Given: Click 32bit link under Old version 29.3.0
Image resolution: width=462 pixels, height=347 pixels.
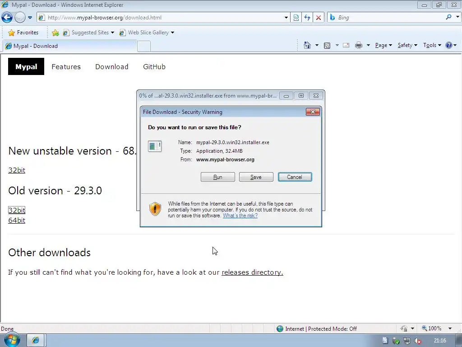Looking at the screenshot, I should [17, 210].
